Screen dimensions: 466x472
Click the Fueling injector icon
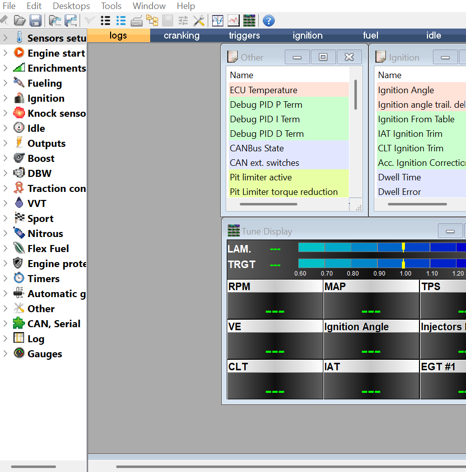(x=19, y=82)
